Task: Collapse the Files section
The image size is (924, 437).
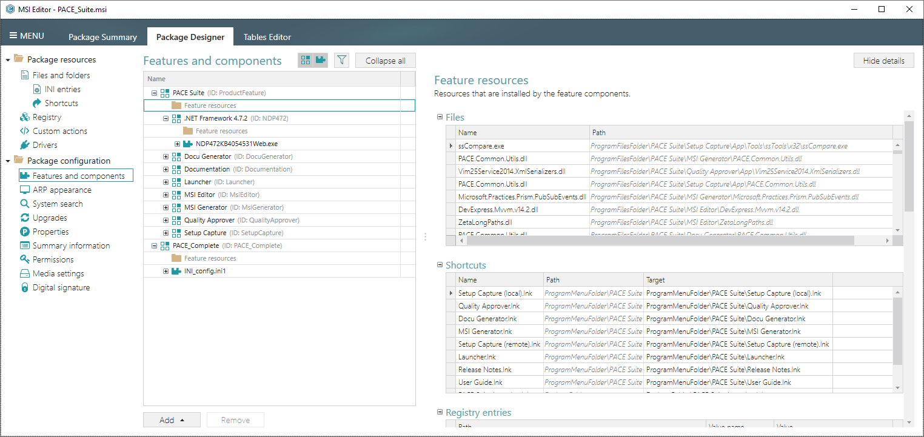Action: [440, 117]
